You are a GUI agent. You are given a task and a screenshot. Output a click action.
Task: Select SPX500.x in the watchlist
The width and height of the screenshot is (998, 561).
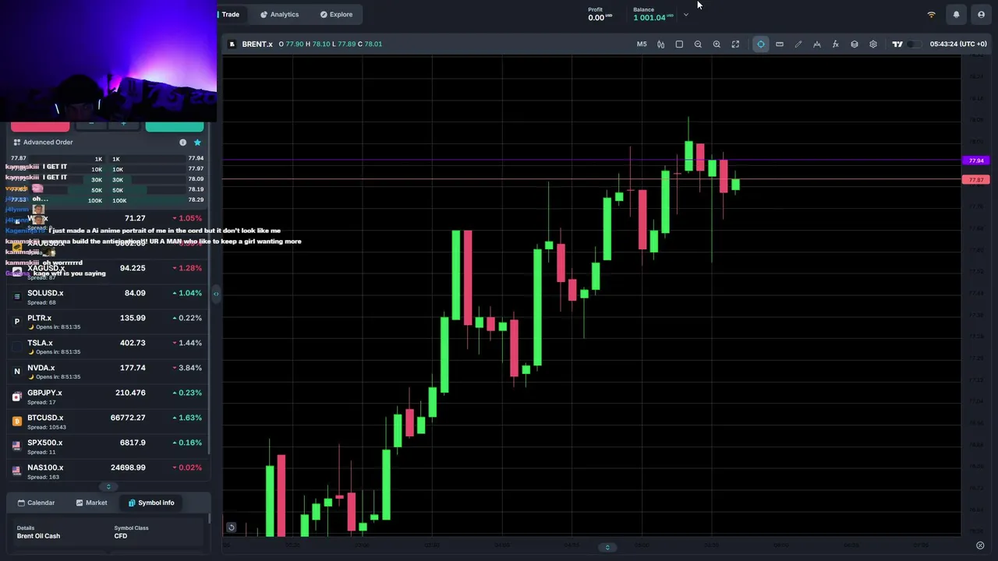tap(108, 446)
